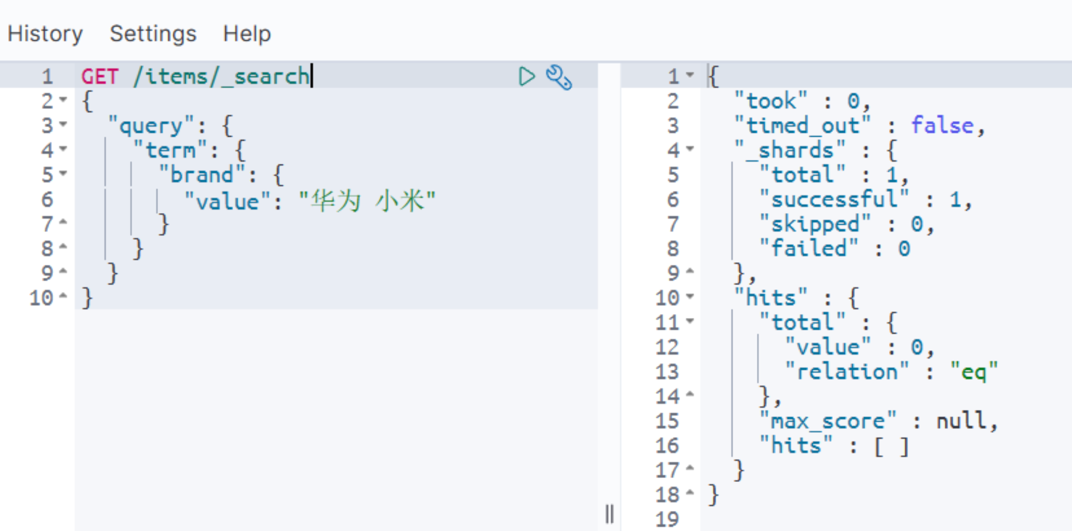This screenshot has height=531, width=1072.
Task: Click the "timed_out" false value
Action: [942, 125]
